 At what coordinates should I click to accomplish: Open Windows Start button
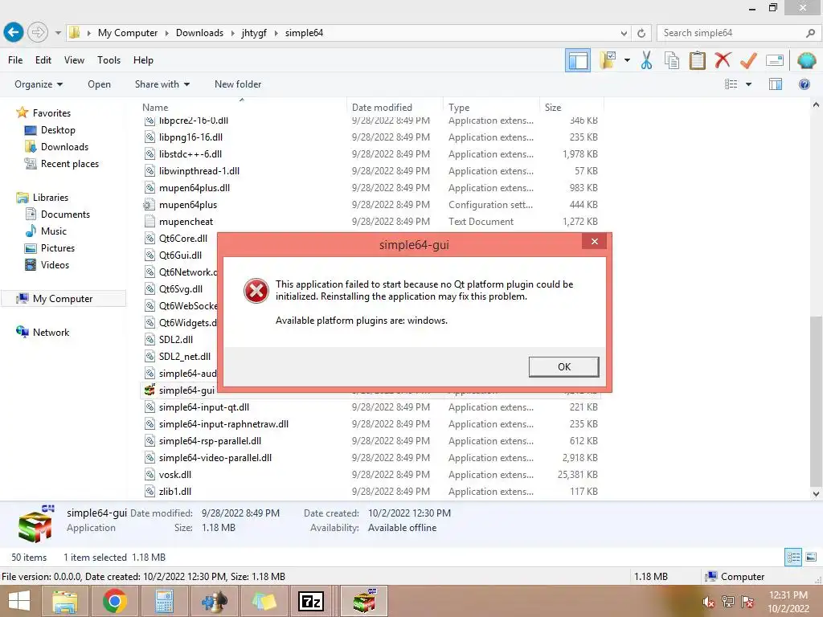click(x=19, y=601)
